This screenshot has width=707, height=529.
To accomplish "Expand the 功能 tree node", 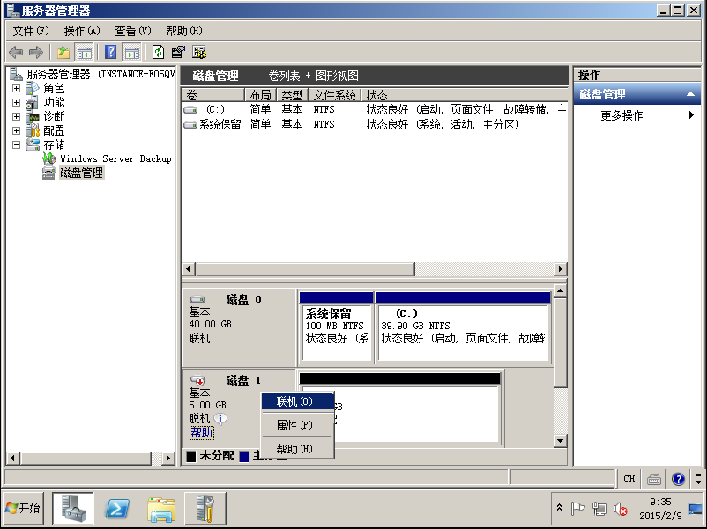I will (x=16, y=103).
